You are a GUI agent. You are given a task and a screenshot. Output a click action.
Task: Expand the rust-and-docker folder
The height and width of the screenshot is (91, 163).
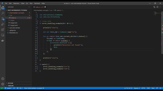[15, 28]
